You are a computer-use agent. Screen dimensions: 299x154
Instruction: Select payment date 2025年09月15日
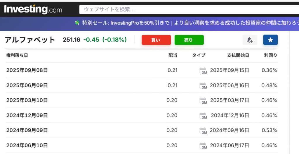coord(230,70)
